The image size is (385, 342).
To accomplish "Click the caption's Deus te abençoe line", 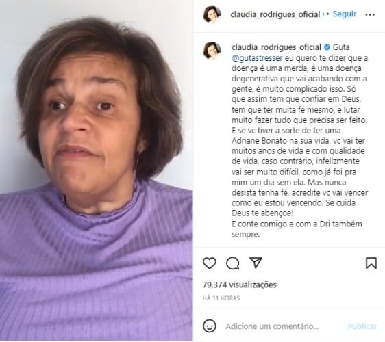I will point(262,213).
